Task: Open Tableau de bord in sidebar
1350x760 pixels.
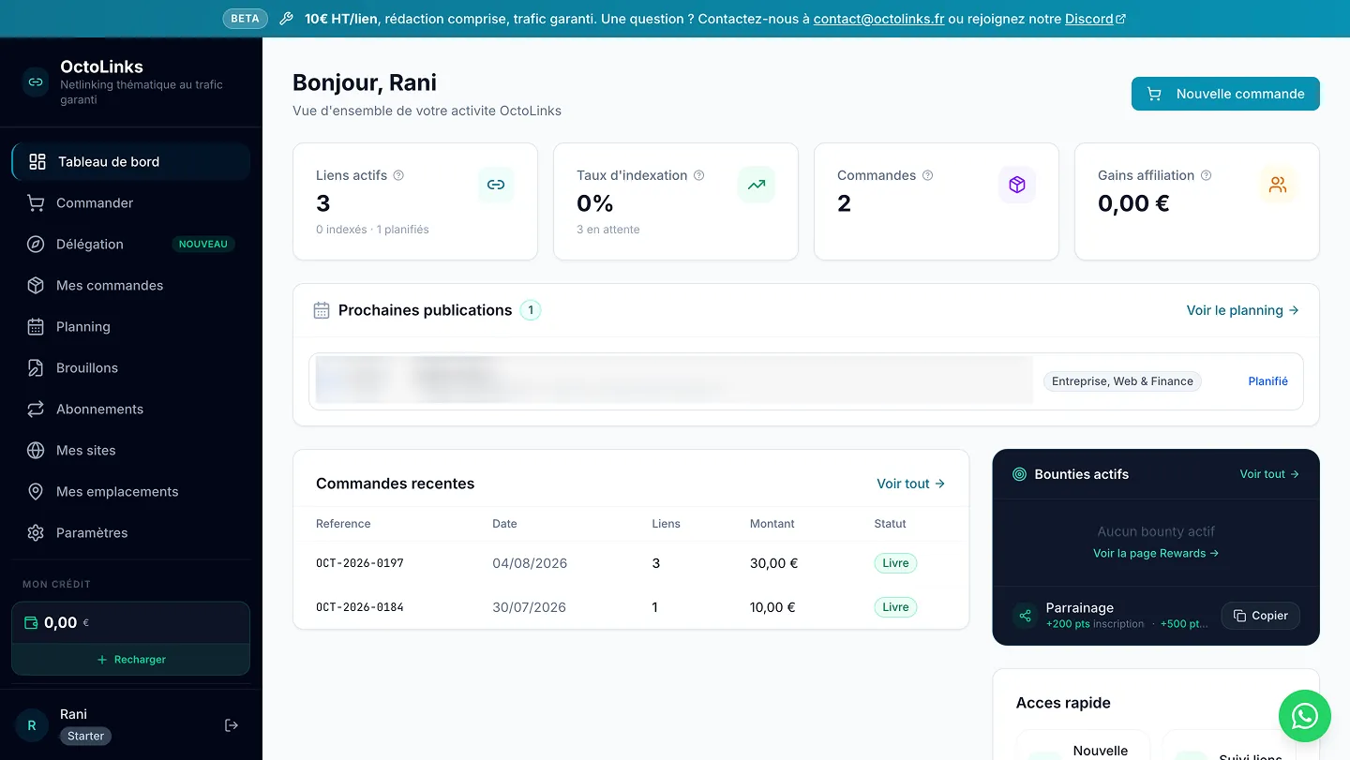Action: [131, 161]
